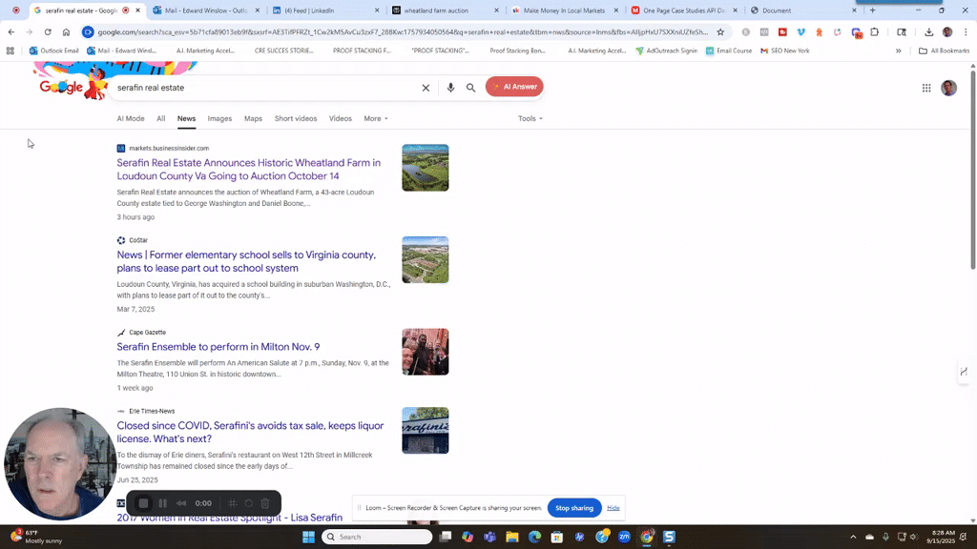Switch to the Videos tab
The height and width of the screenshot is (549, 977).
(341, 118)
